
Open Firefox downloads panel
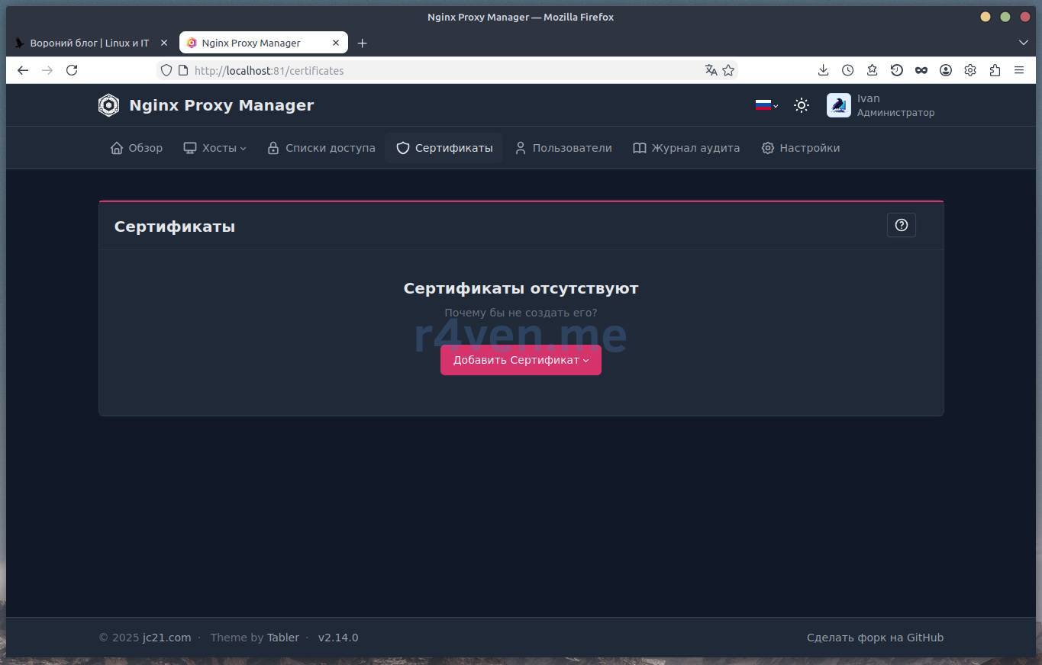point(823,70)
